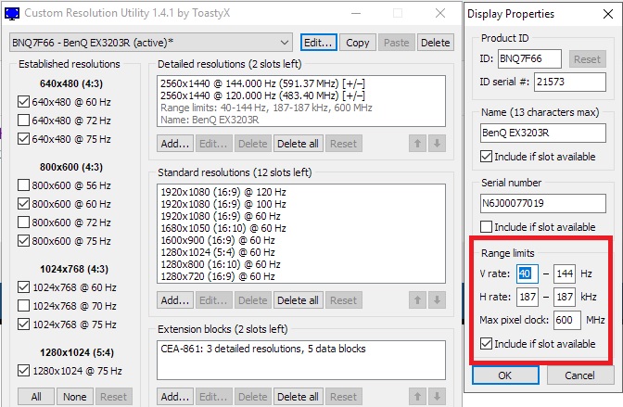The image size is (623, 407).
Task: Click the V rate minimum field
Action: coord(528,273)
